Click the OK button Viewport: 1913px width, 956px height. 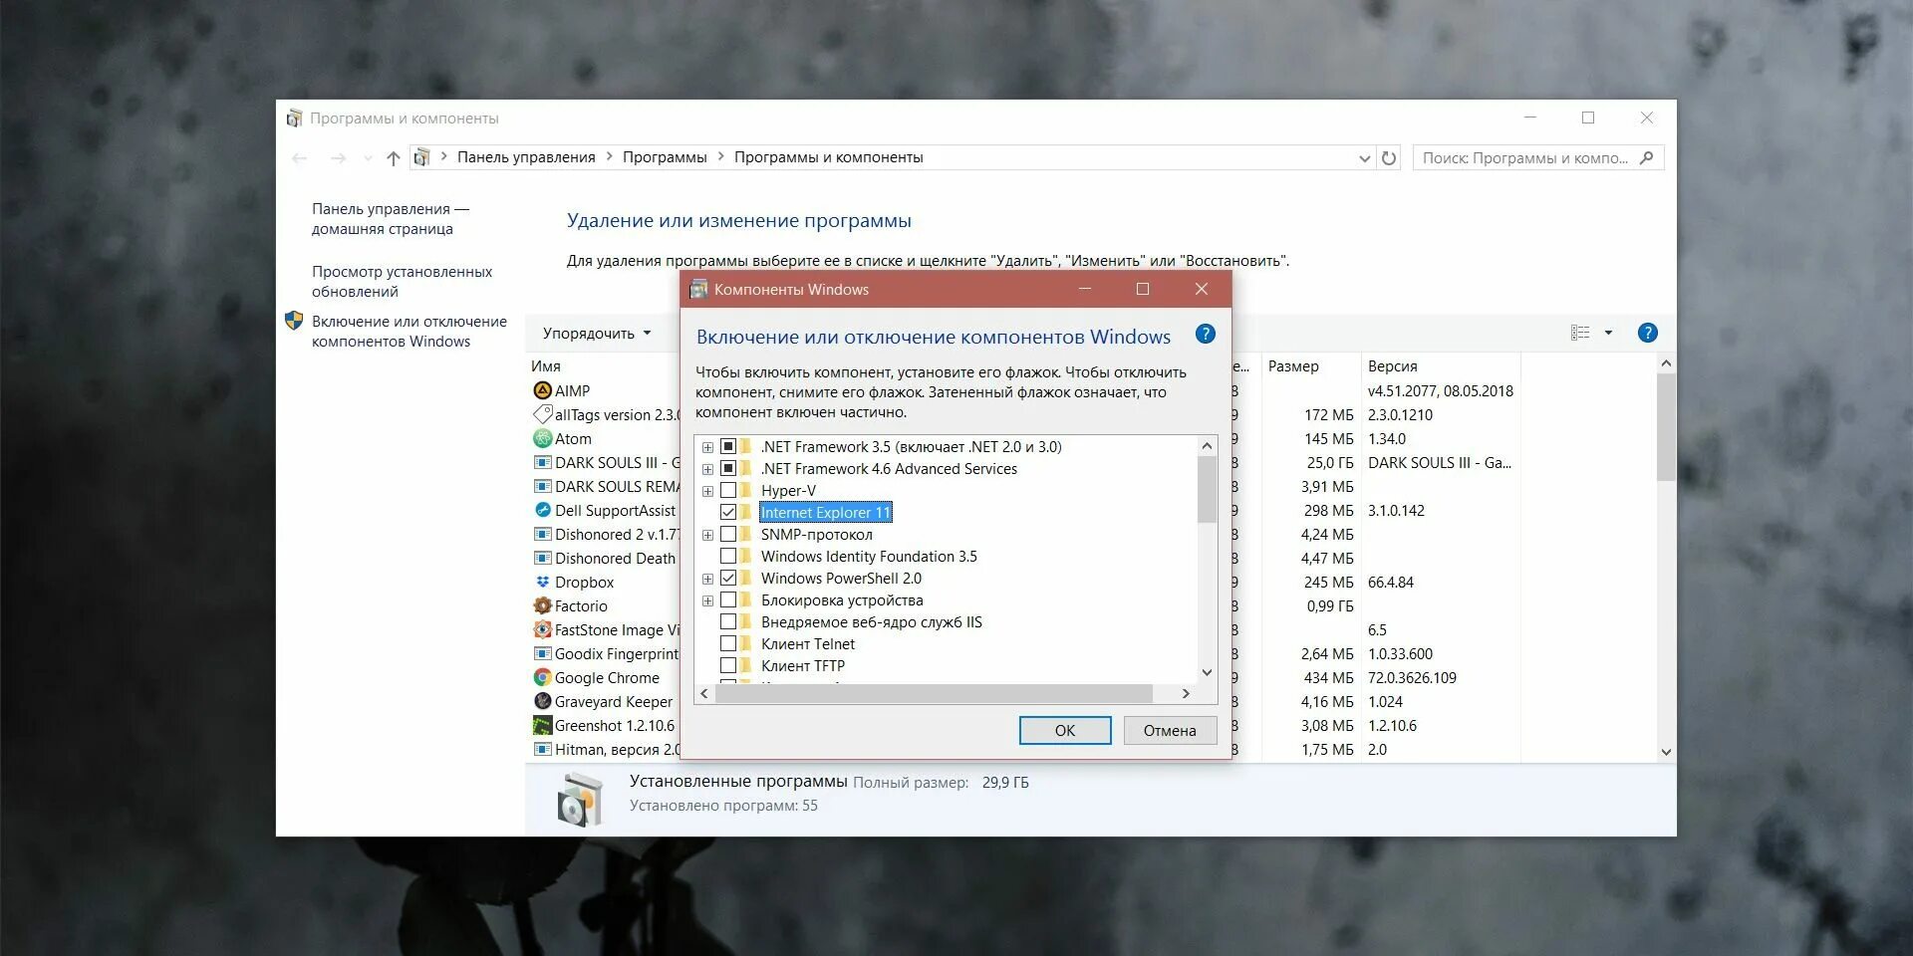coord(1065,730)
